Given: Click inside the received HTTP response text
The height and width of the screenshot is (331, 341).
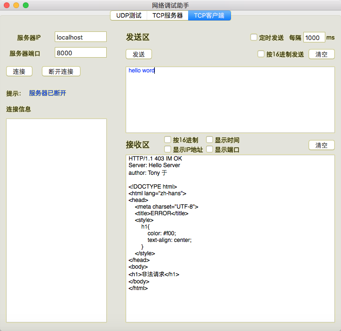Looking at the screenshot, I should (x=230, y=238).
